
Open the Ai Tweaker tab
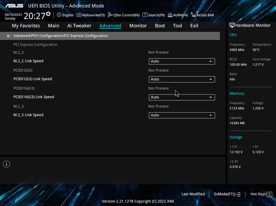point(79,26)
